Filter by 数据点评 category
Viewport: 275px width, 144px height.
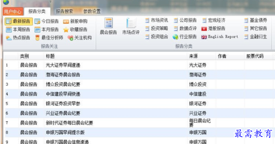(185, 28)
